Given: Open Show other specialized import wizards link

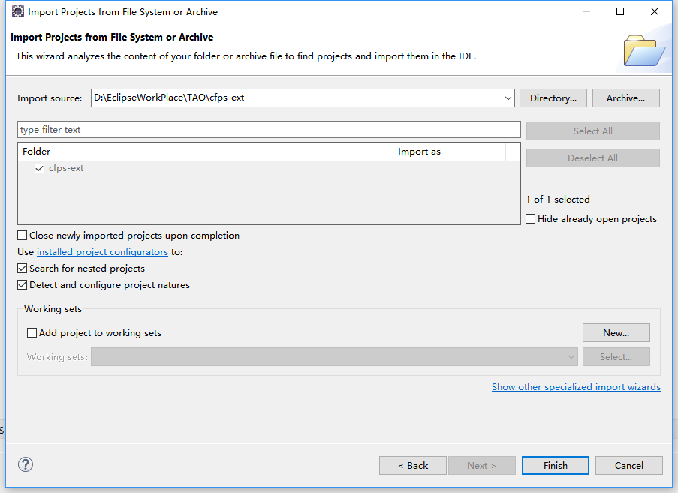Looking at the screenshot, I should 576,387.
